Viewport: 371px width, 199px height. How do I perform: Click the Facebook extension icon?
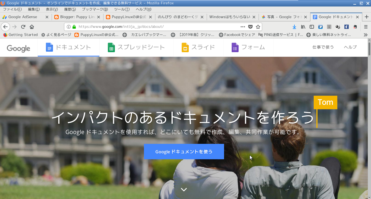346,27
